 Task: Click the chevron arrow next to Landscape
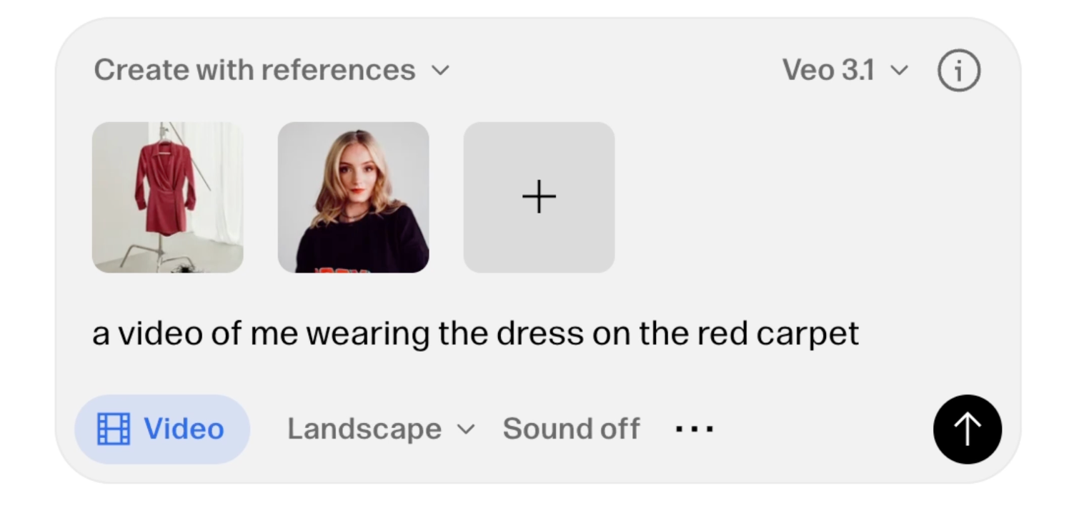466,430
